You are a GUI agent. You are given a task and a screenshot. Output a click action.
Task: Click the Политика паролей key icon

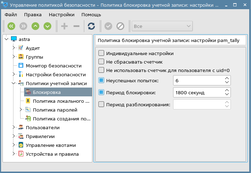pos(28,109)
